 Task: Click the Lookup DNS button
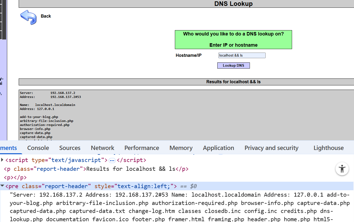tap(234, 66)
